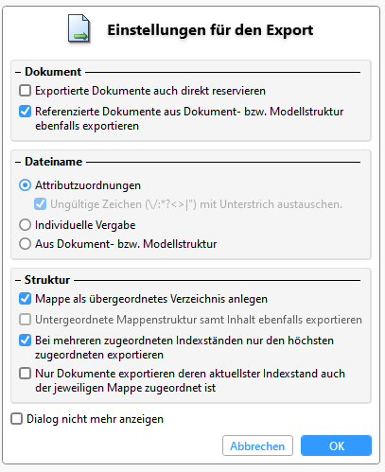Click the 'Struktur' section heading label
This screenshot has height=472, width=385.
(47, 280)
